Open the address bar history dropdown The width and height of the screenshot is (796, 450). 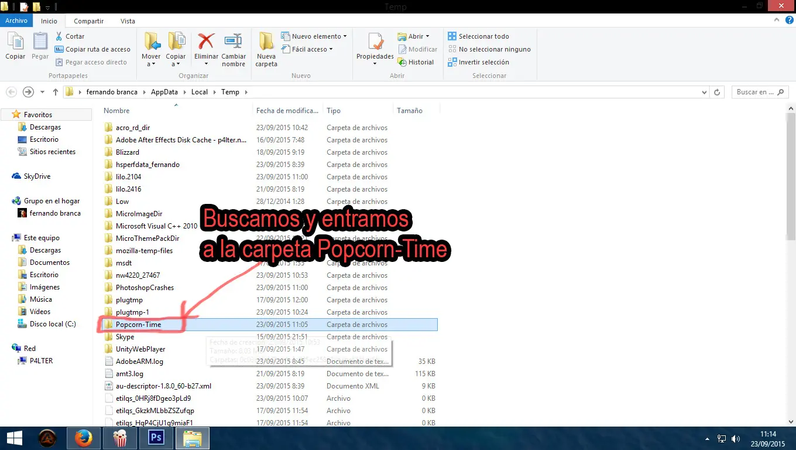(x=704, y=92)
